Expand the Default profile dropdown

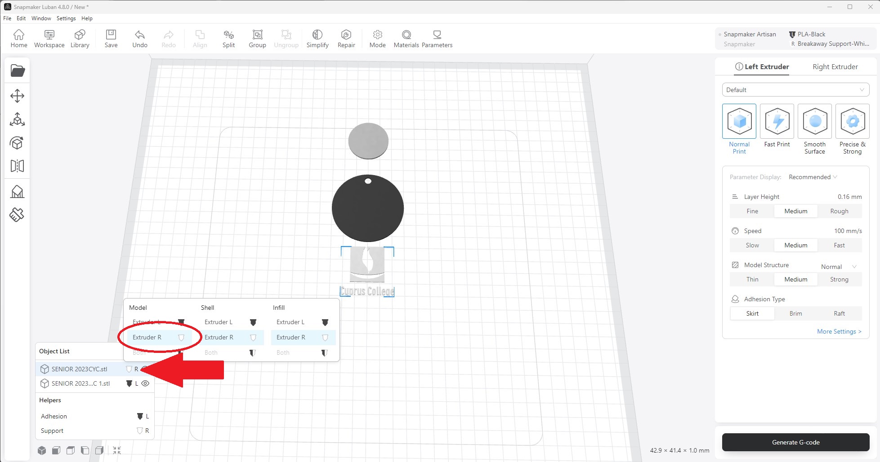pyautogui.click(x=795, y=90)
